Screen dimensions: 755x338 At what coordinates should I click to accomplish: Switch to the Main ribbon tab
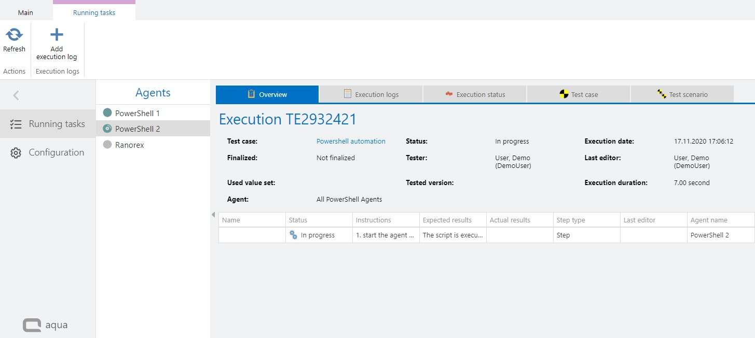coord(25,12)
